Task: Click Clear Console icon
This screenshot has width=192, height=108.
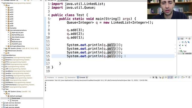Action: click(160, 77)
